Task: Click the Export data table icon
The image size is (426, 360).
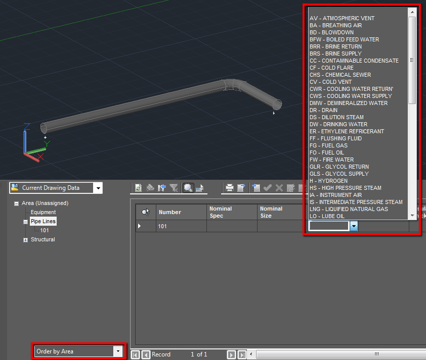Action: pyautogui.click(x=241, y=188)
